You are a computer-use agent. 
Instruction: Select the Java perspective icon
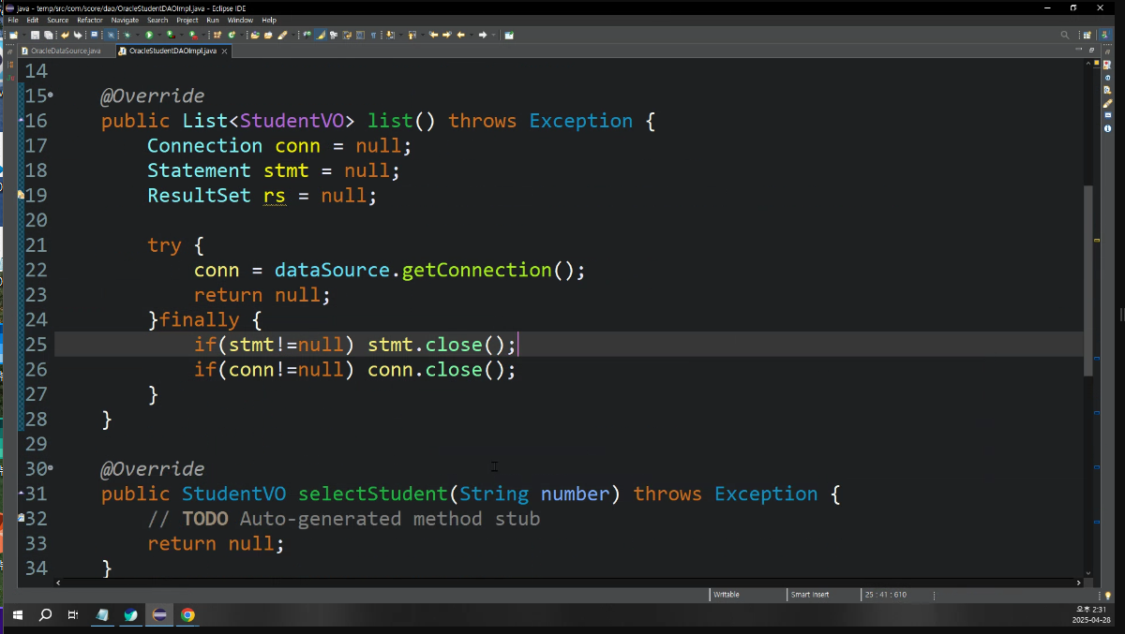[x=1106, y=35]
